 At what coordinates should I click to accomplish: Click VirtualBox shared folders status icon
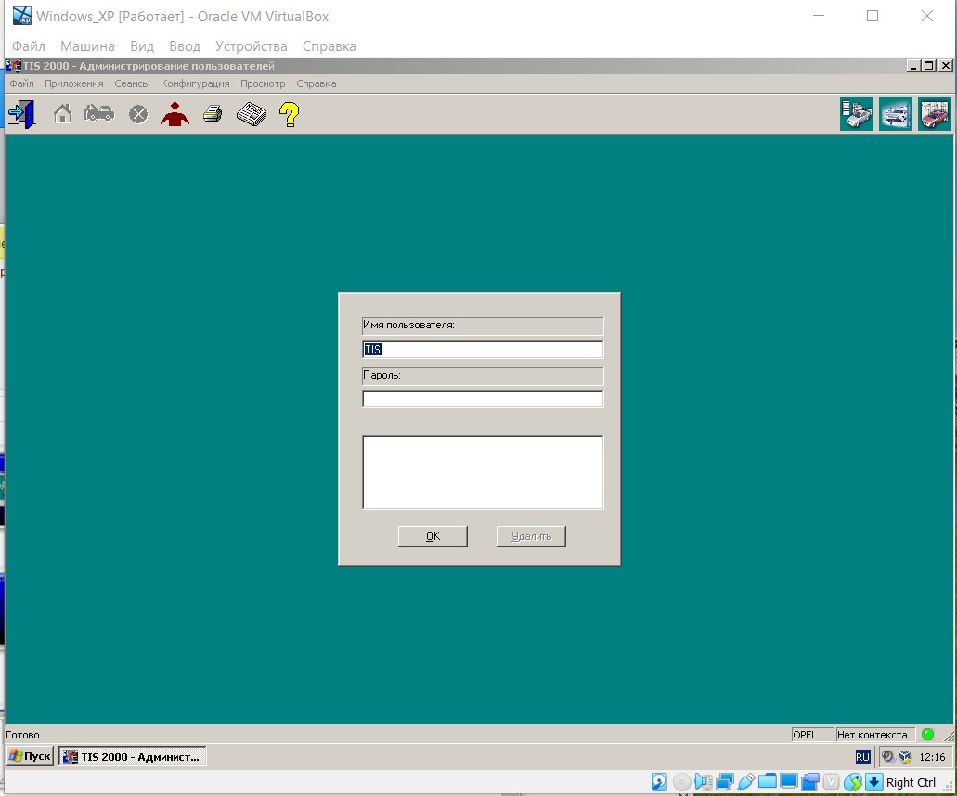click(x=768, y=781)
